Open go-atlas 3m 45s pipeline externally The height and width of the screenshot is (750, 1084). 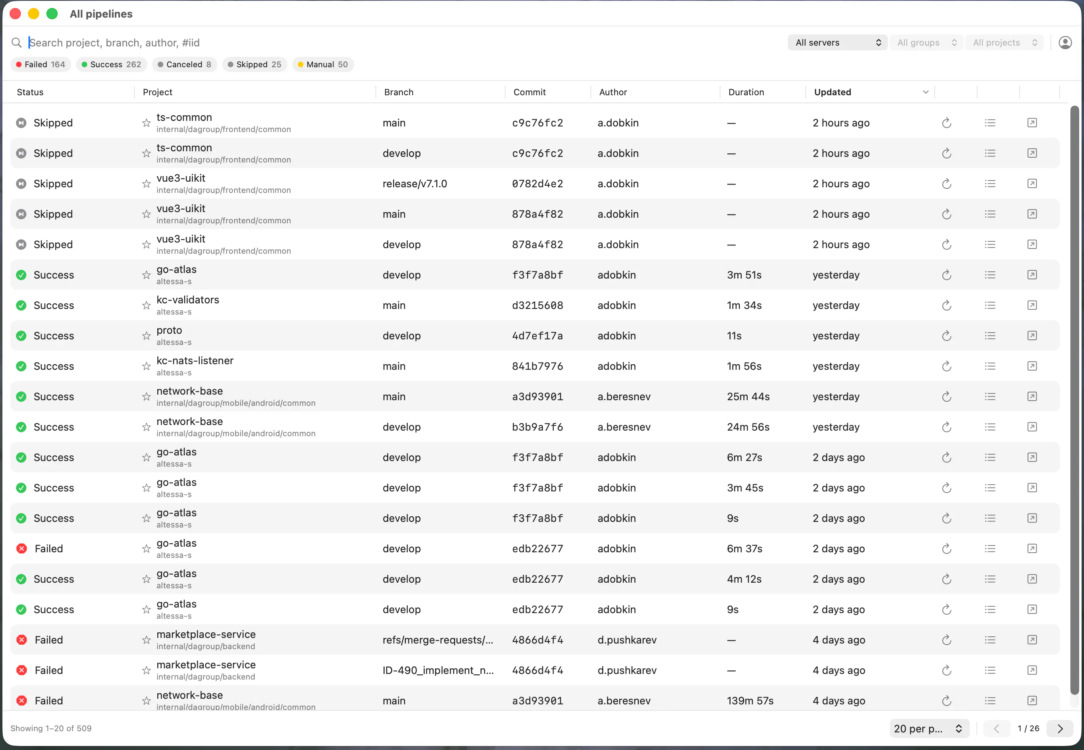coord(1032,488)
